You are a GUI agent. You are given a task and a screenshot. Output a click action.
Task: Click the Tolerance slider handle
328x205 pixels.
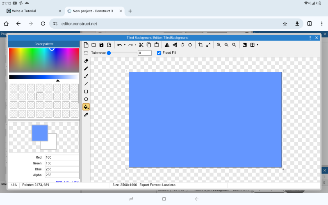(x=109, y=53)
